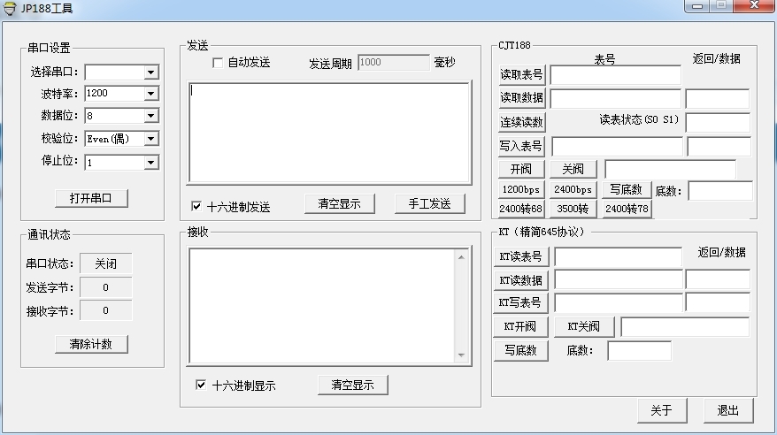Click the 写入表号 button
Image resolution: width=777 pixels, height=435 pixels.
(521, 146)
